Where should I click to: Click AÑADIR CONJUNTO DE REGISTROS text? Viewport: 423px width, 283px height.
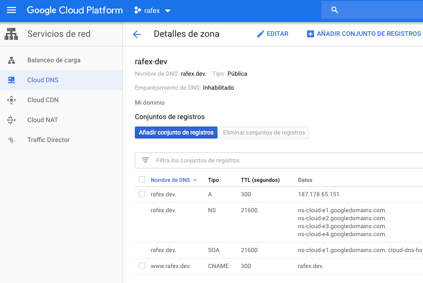click(x=368, y=34)
